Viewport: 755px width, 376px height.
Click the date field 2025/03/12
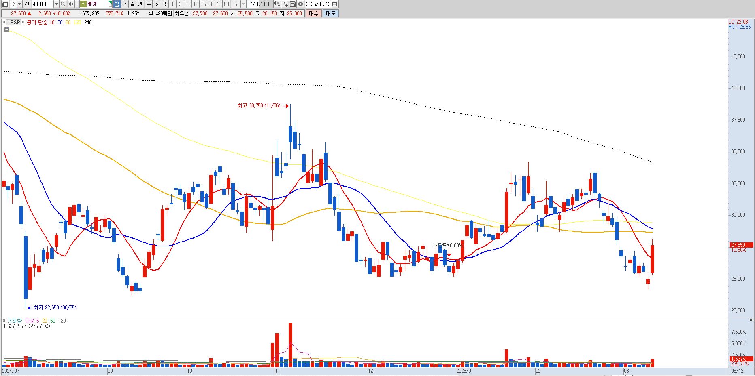[318, 4]
